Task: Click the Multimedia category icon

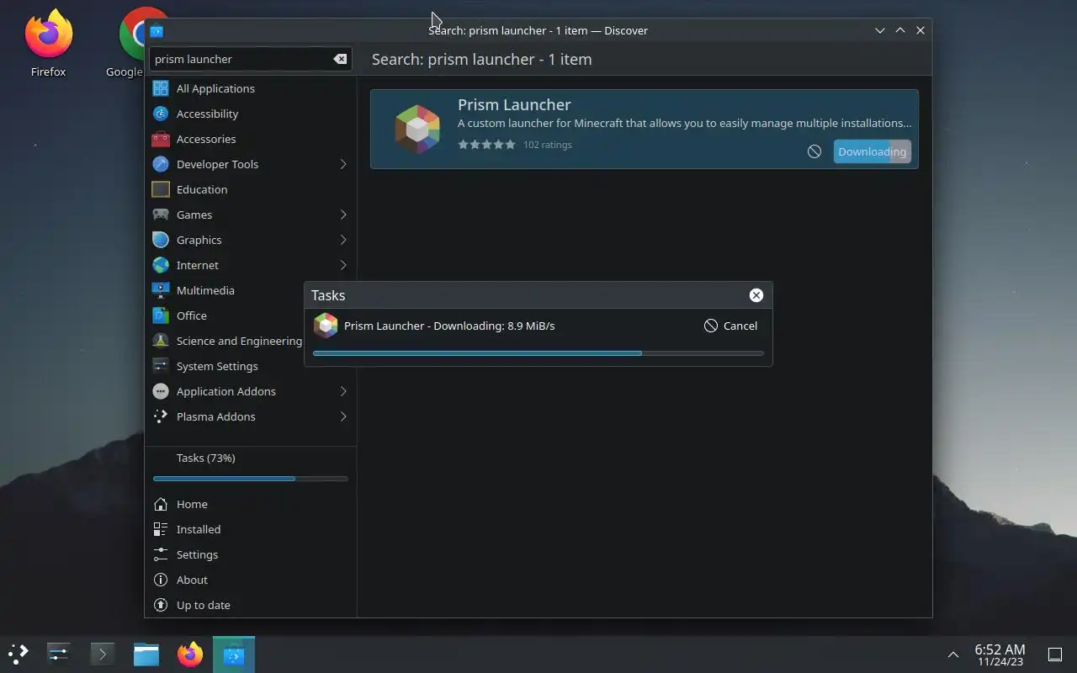Action: click(x=161, y=290)
